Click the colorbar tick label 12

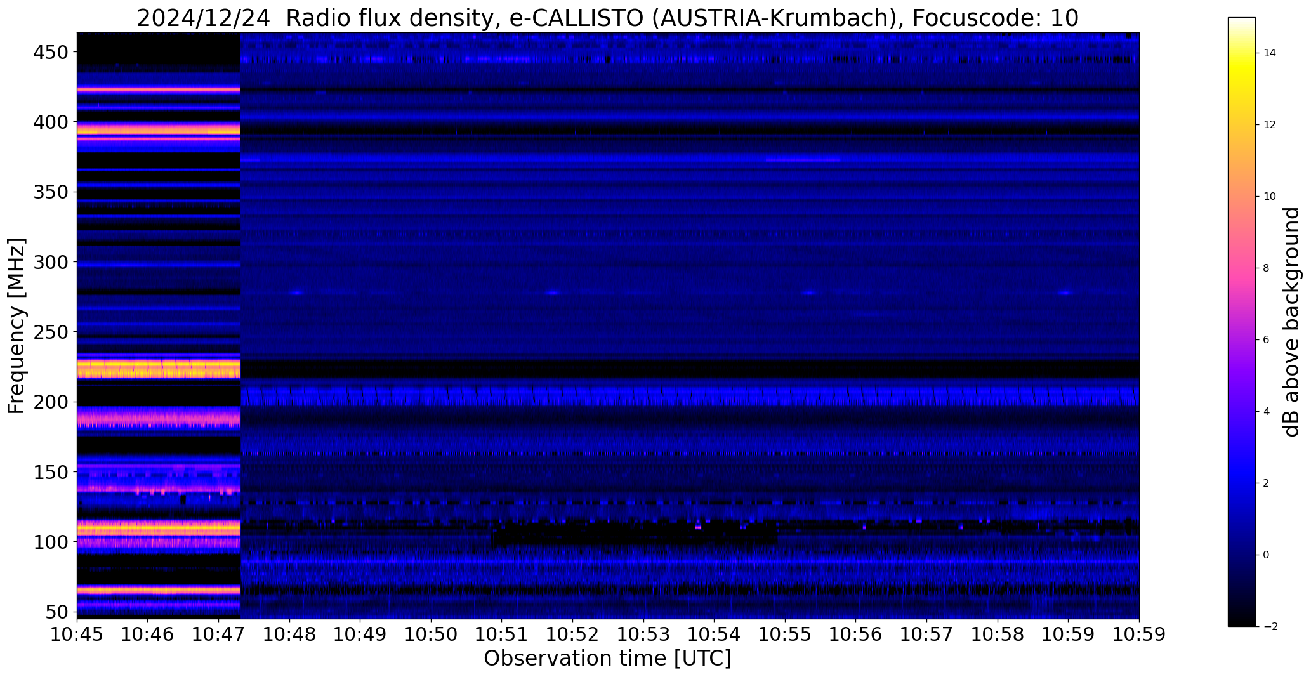1270,125
